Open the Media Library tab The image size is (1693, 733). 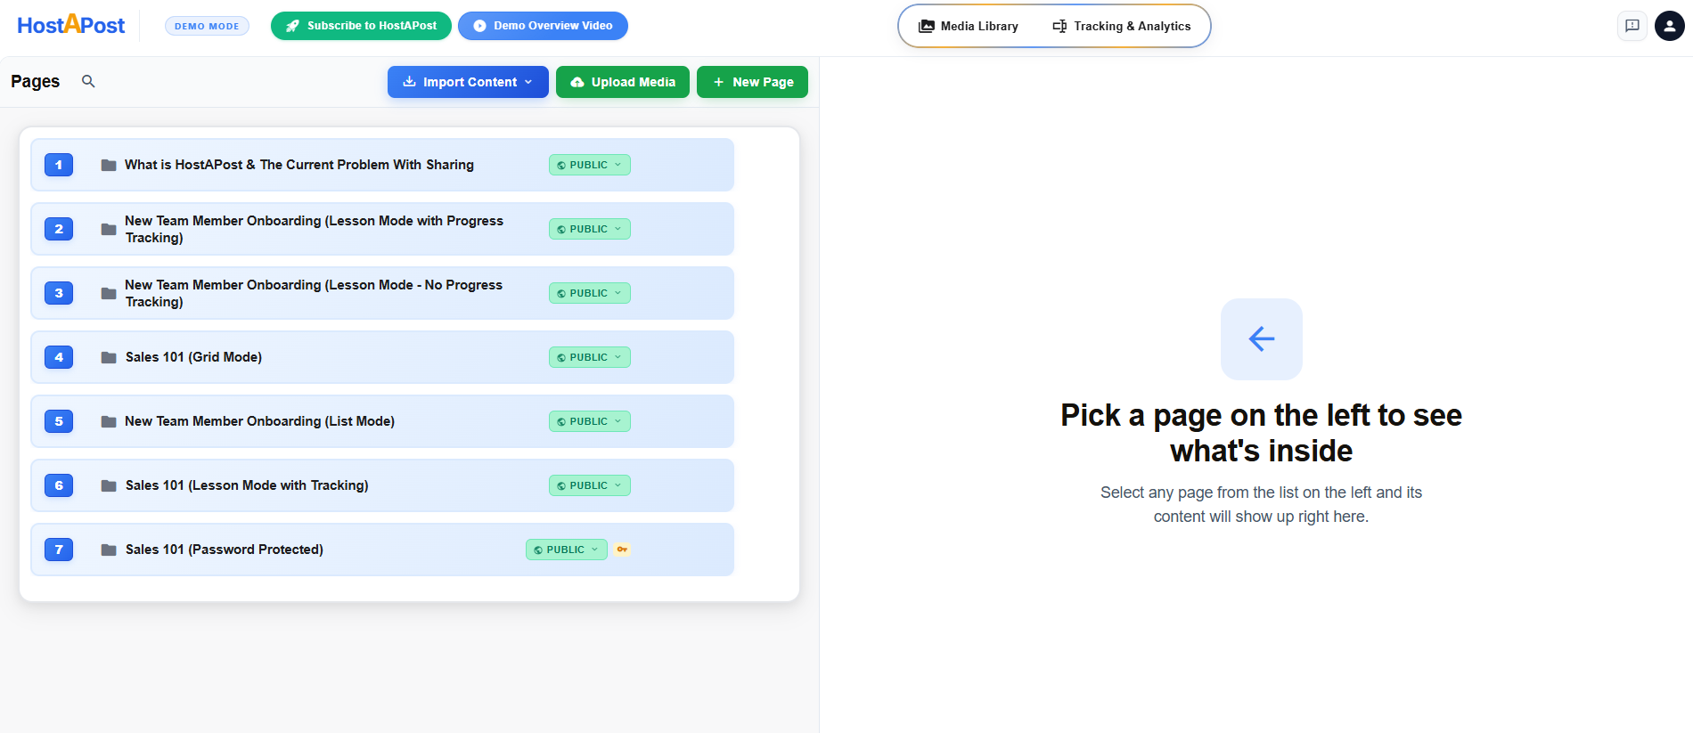click(969, 26)
